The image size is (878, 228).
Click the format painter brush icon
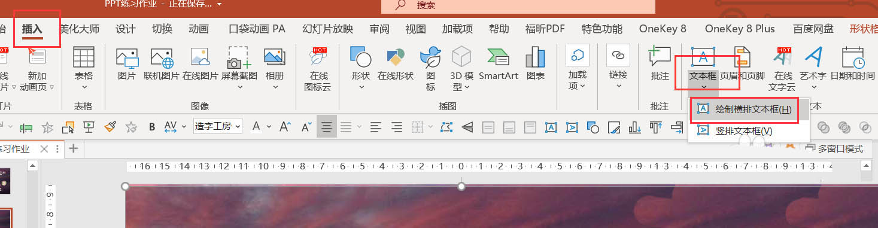[110, 126]
